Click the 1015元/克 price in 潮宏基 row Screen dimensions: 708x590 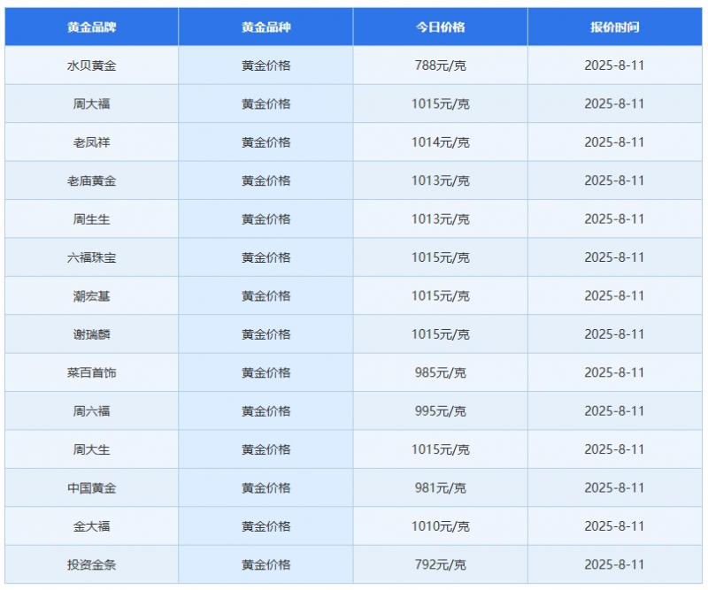pyautogui.click(x=440, y=295)
